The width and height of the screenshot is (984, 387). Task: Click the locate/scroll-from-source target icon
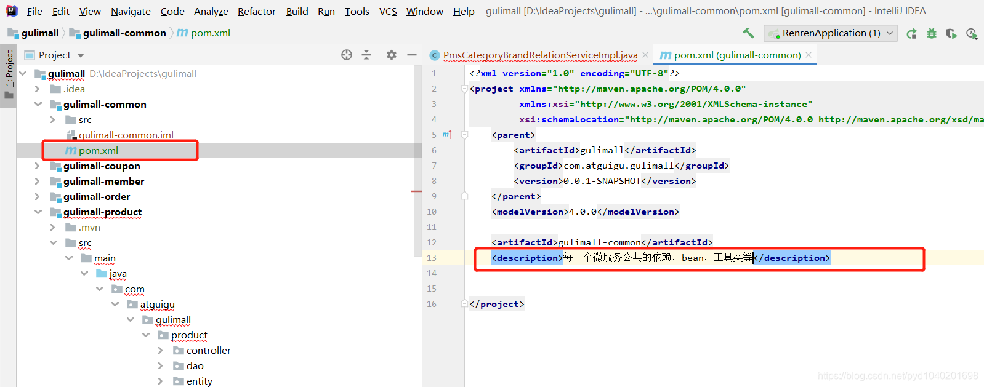(x=347, y=55)
